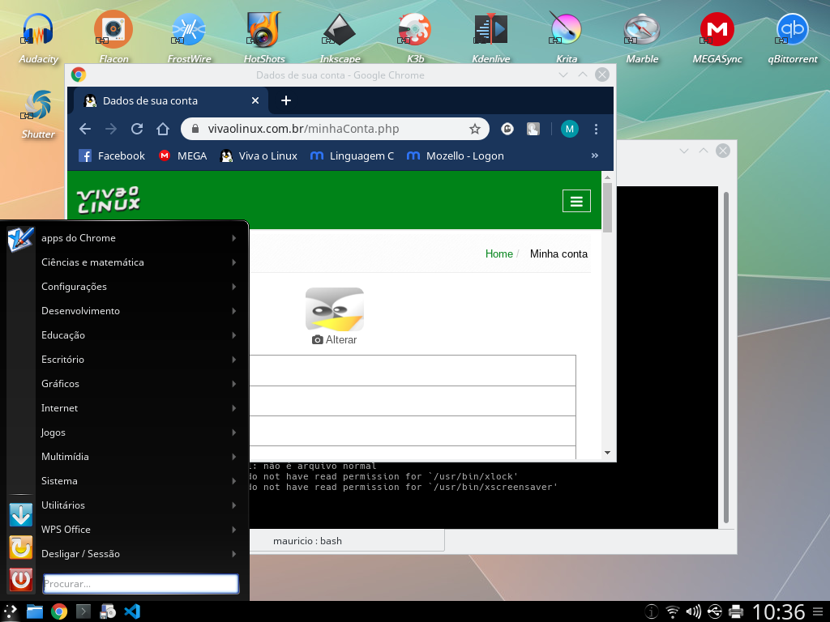Open MEGA bookmark
The height and width of the screenshot is (622, 830).
point(182,156)
